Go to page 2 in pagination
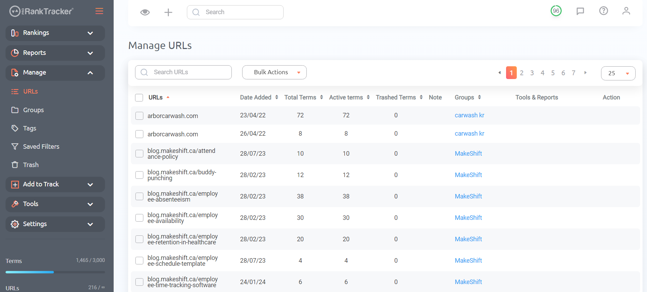Image resolution: width=647 pixels, height=292 pixels. (x=522, y=73)
